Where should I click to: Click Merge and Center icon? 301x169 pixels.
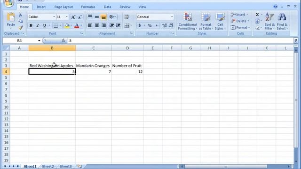click(127, 25)
